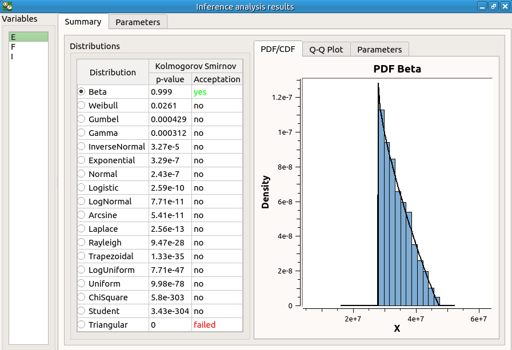
Task: Minimize the Inference analysis results window
Action: (x=483, y=6)
